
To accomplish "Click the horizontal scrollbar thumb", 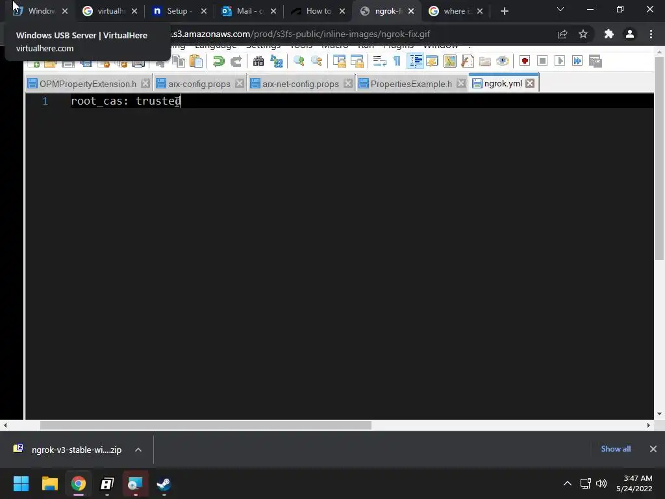I will pos(206,425).
